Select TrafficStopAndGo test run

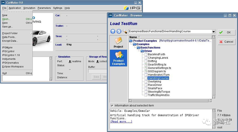click(159, 95)
